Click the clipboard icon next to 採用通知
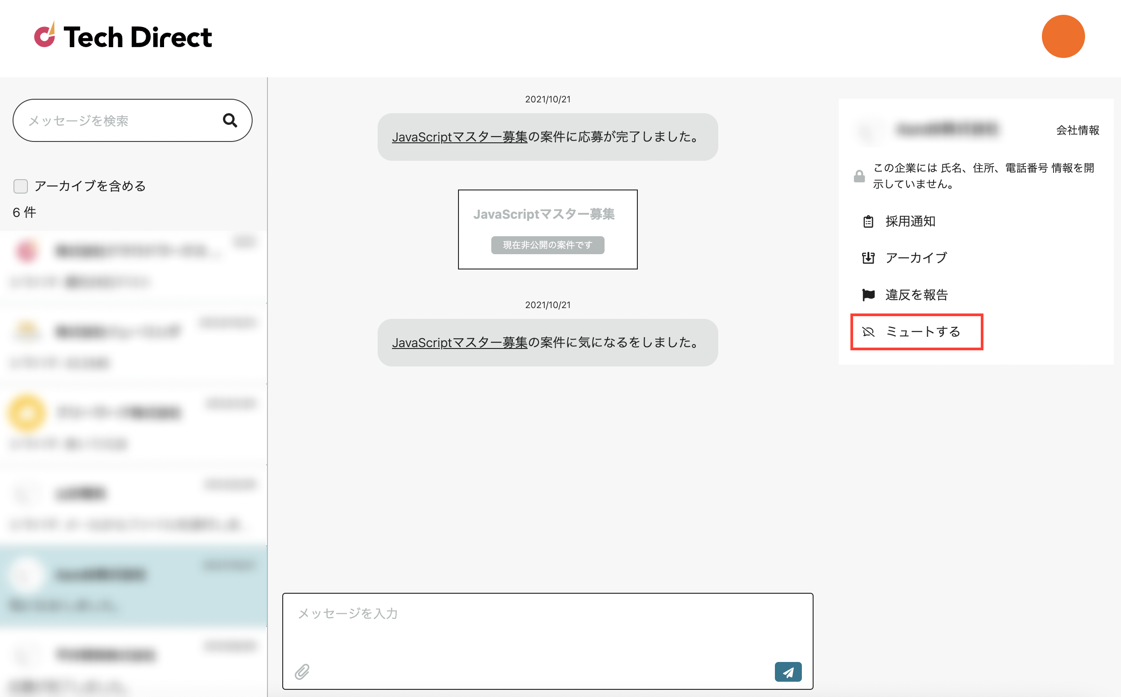The width and height of the screenshot is (1121, 697). click(x=869, y=221)
